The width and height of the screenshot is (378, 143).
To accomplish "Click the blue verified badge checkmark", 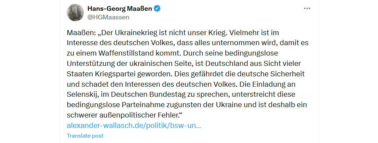I will point(157,9).
